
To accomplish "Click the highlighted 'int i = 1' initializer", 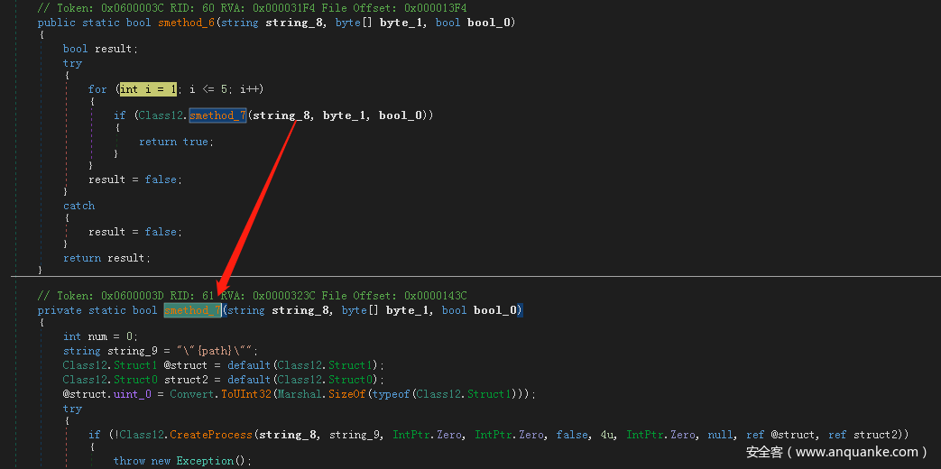I will 148,89.
